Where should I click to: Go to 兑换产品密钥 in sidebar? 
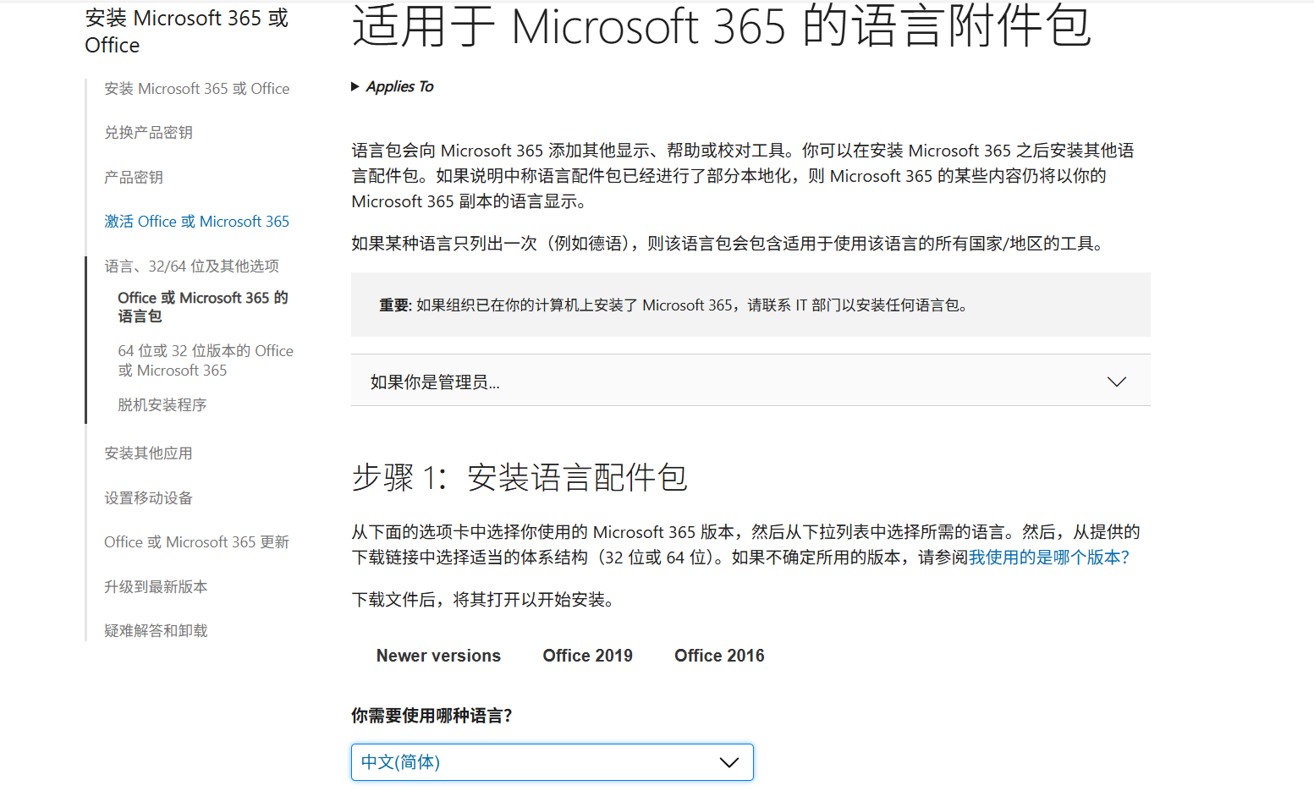(148, 133)
